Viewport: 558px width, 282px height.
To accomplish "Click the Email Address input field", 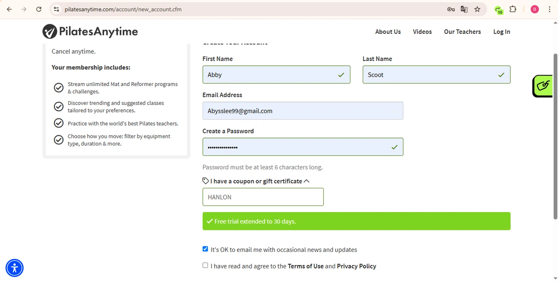I will (x=303, y=110).
